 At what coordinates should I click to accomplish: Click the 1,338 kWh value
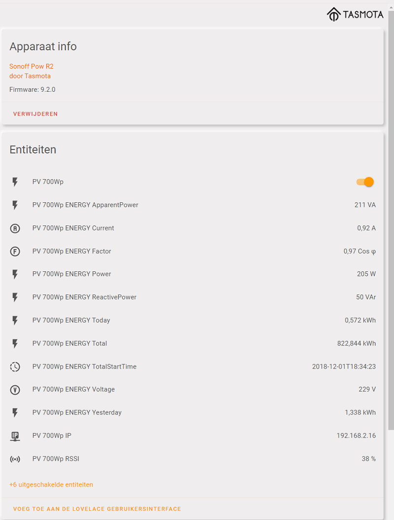360,412
